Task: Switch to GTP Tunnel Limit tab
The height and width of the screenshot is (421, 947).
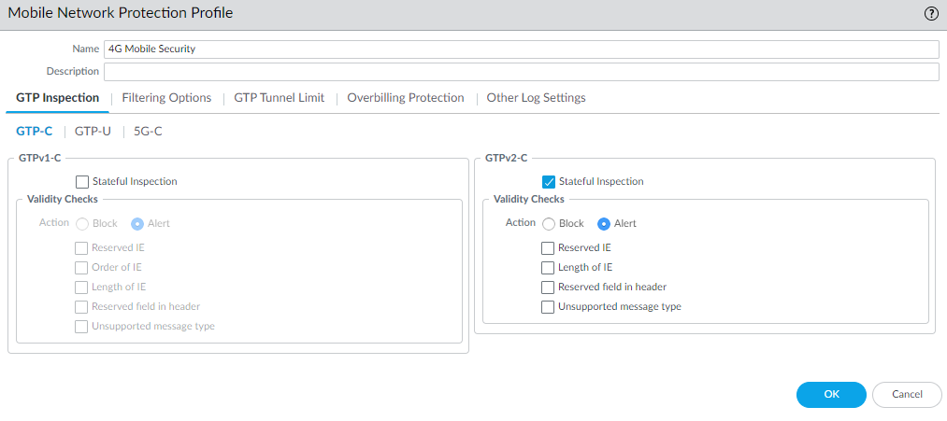Action: (x=279, y=98)
